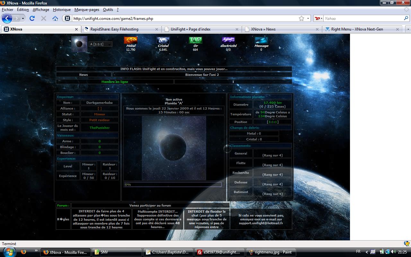Click the volume speaker icon in system tray

click(394, 252)
